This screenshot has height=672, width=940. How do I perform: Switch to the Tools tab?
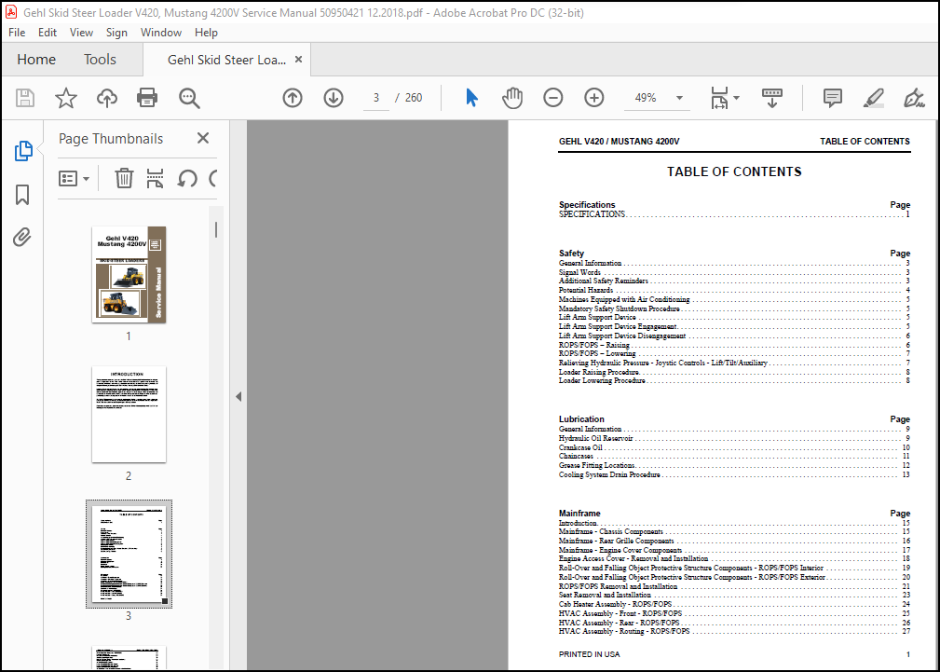point(100,60)
